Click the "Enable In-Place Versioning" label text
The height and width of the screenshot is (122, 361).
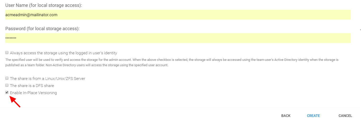click(x=33, y=93)
